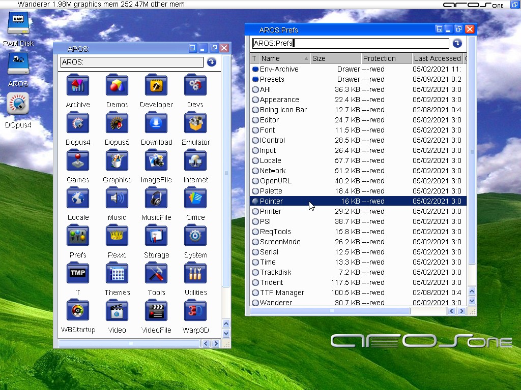
Task: Open the Warp3D drawer icon
Action: pyautogui.click(x=195, y=311)
